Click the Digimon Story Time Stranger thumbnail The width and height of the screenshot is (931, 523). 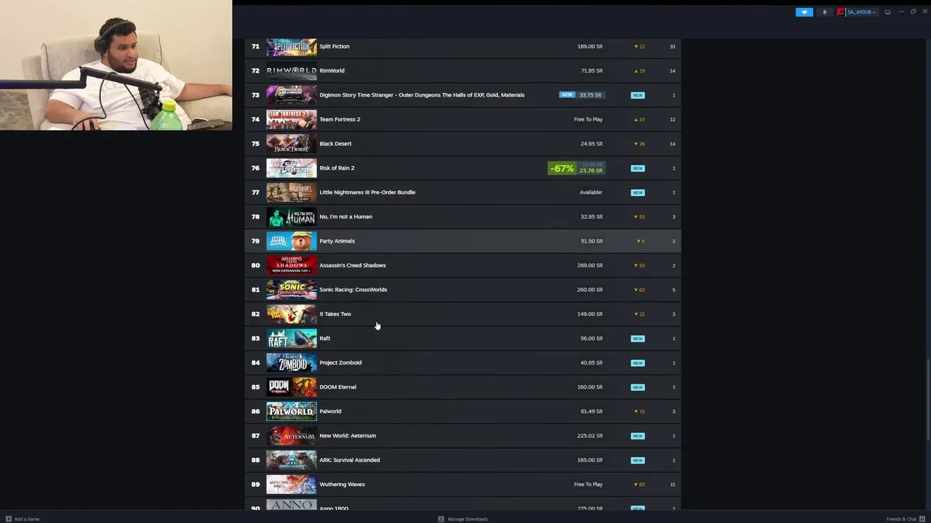tap(291, 95)
